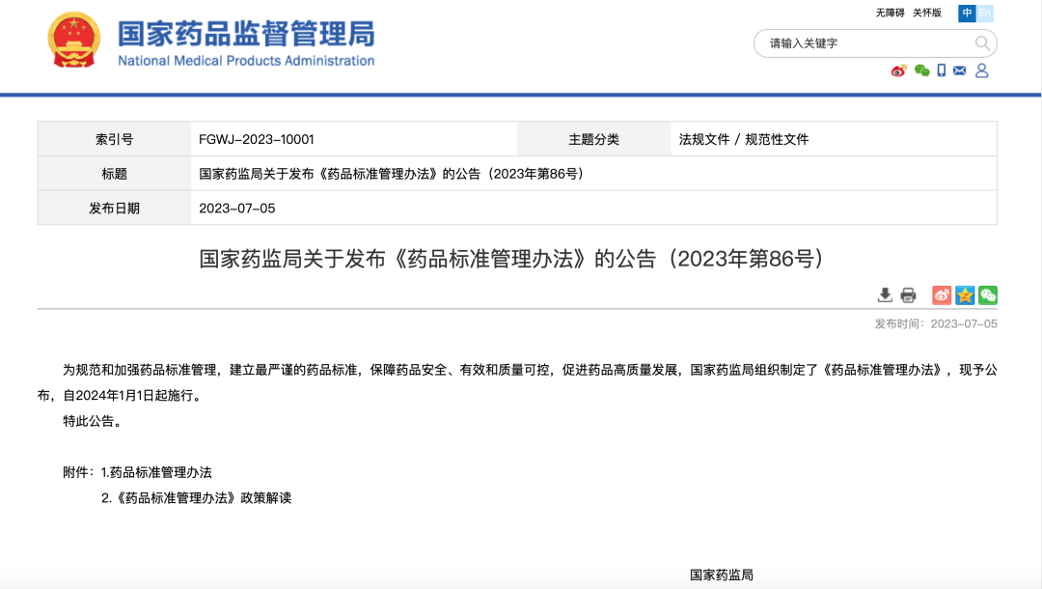This screenshot has width=1042, height=589.
Task: Click the Weibo icon in the header
Action: (897, 70)
